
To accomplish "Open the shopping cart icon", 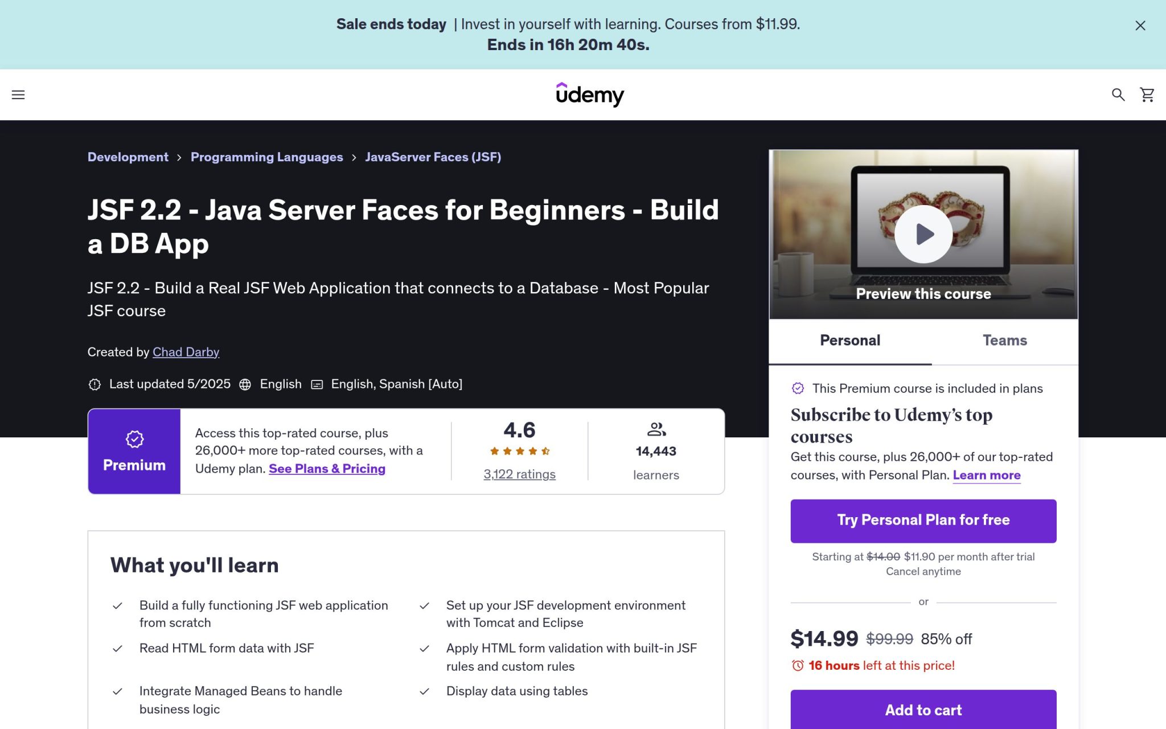I will [x=1147, y=95].
